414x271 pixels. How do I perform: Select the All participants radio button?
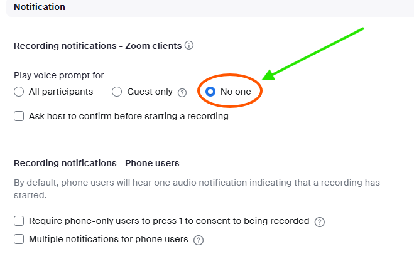pos(19,92)
